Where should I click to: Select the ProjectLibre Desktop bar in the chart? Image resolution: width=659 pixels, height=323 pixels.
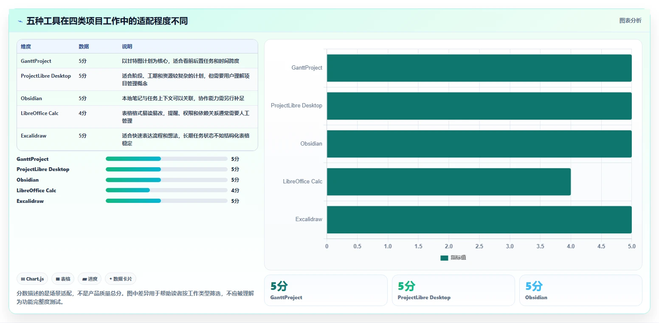click(x=479, y=106)
